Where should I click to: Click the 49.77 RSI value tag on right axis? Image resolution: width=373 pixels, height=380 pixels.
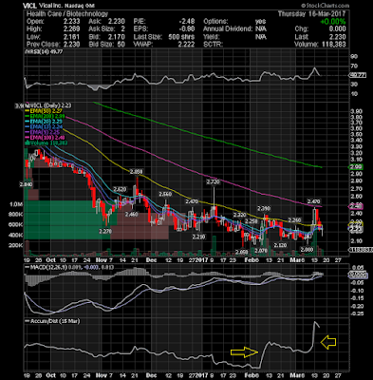(358, 75)
